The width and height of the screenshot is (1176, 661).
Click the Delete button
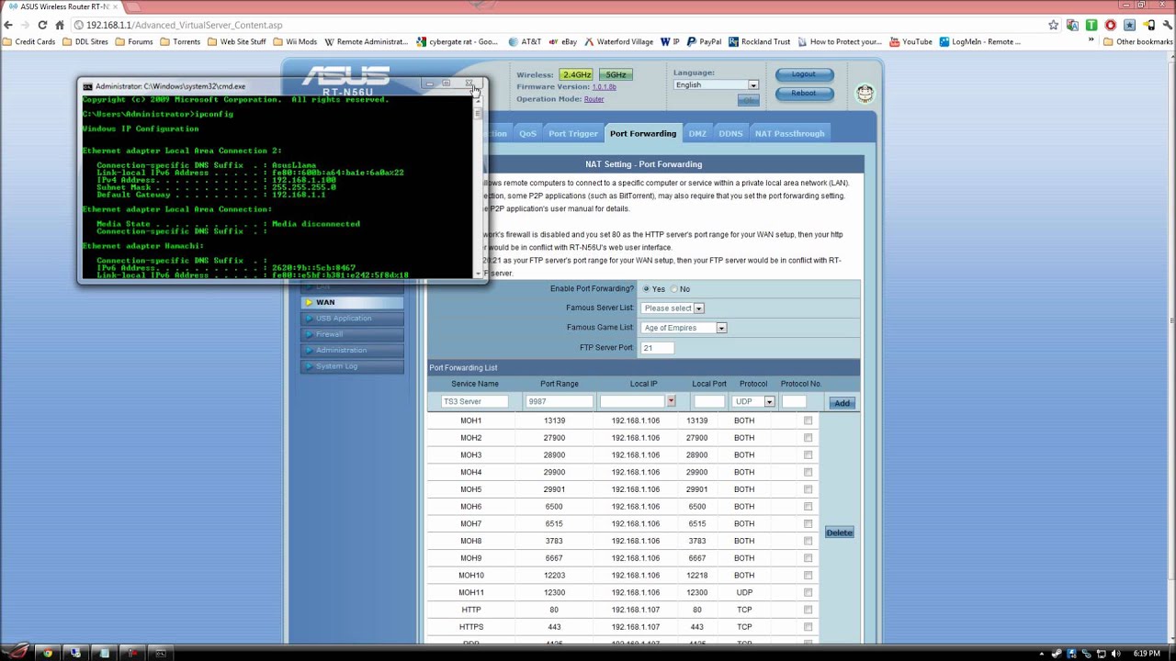[x=839, y=532]
